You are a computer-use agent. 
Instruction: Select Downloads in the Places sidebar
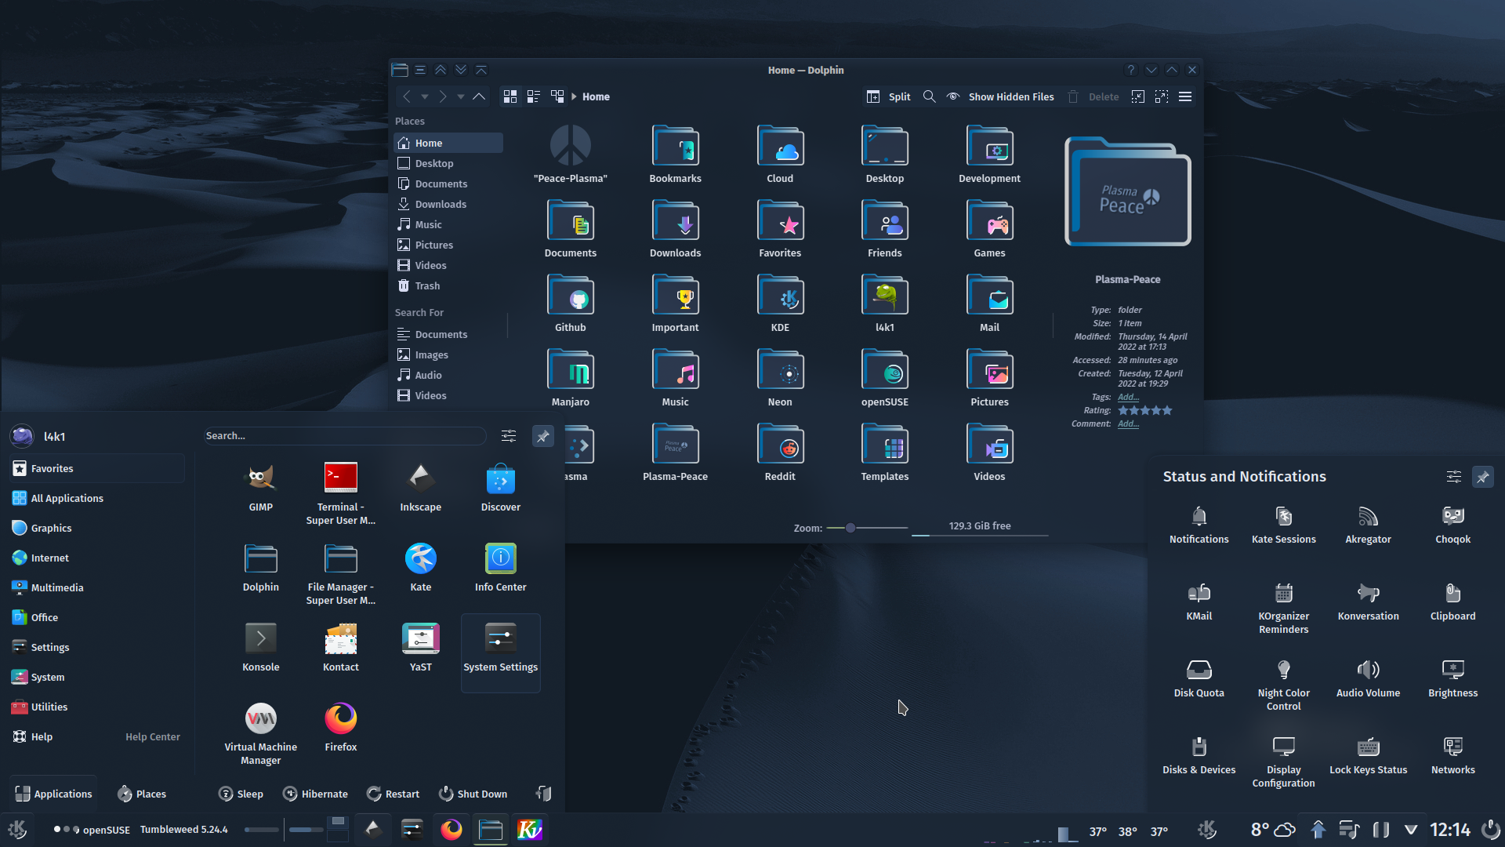point(448,204)
